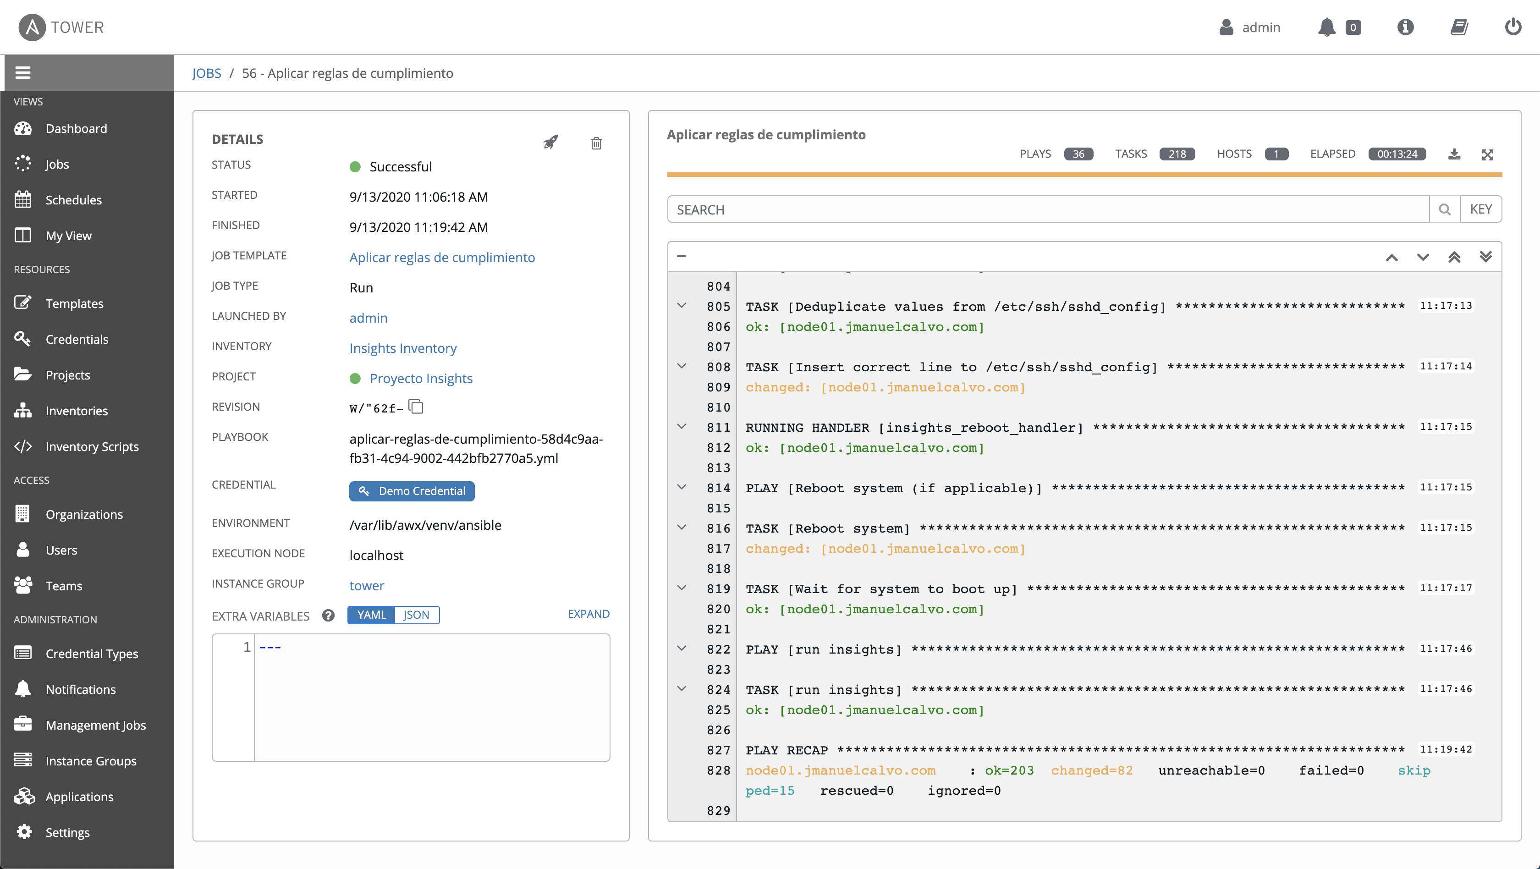Collapse Deduplicate values task at line 805

coord(682,306)
